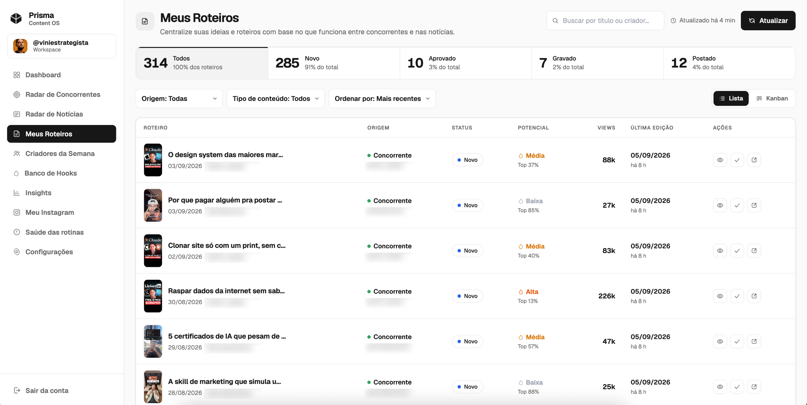Click the Banco de Hooks flame icon
This screenshot has width=807, height=405.
point(16,173)
